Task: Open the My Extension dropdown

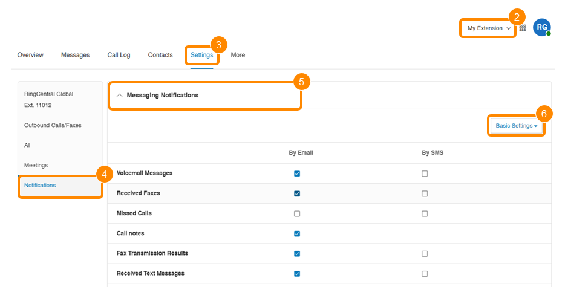Action: tap(489, 28)
